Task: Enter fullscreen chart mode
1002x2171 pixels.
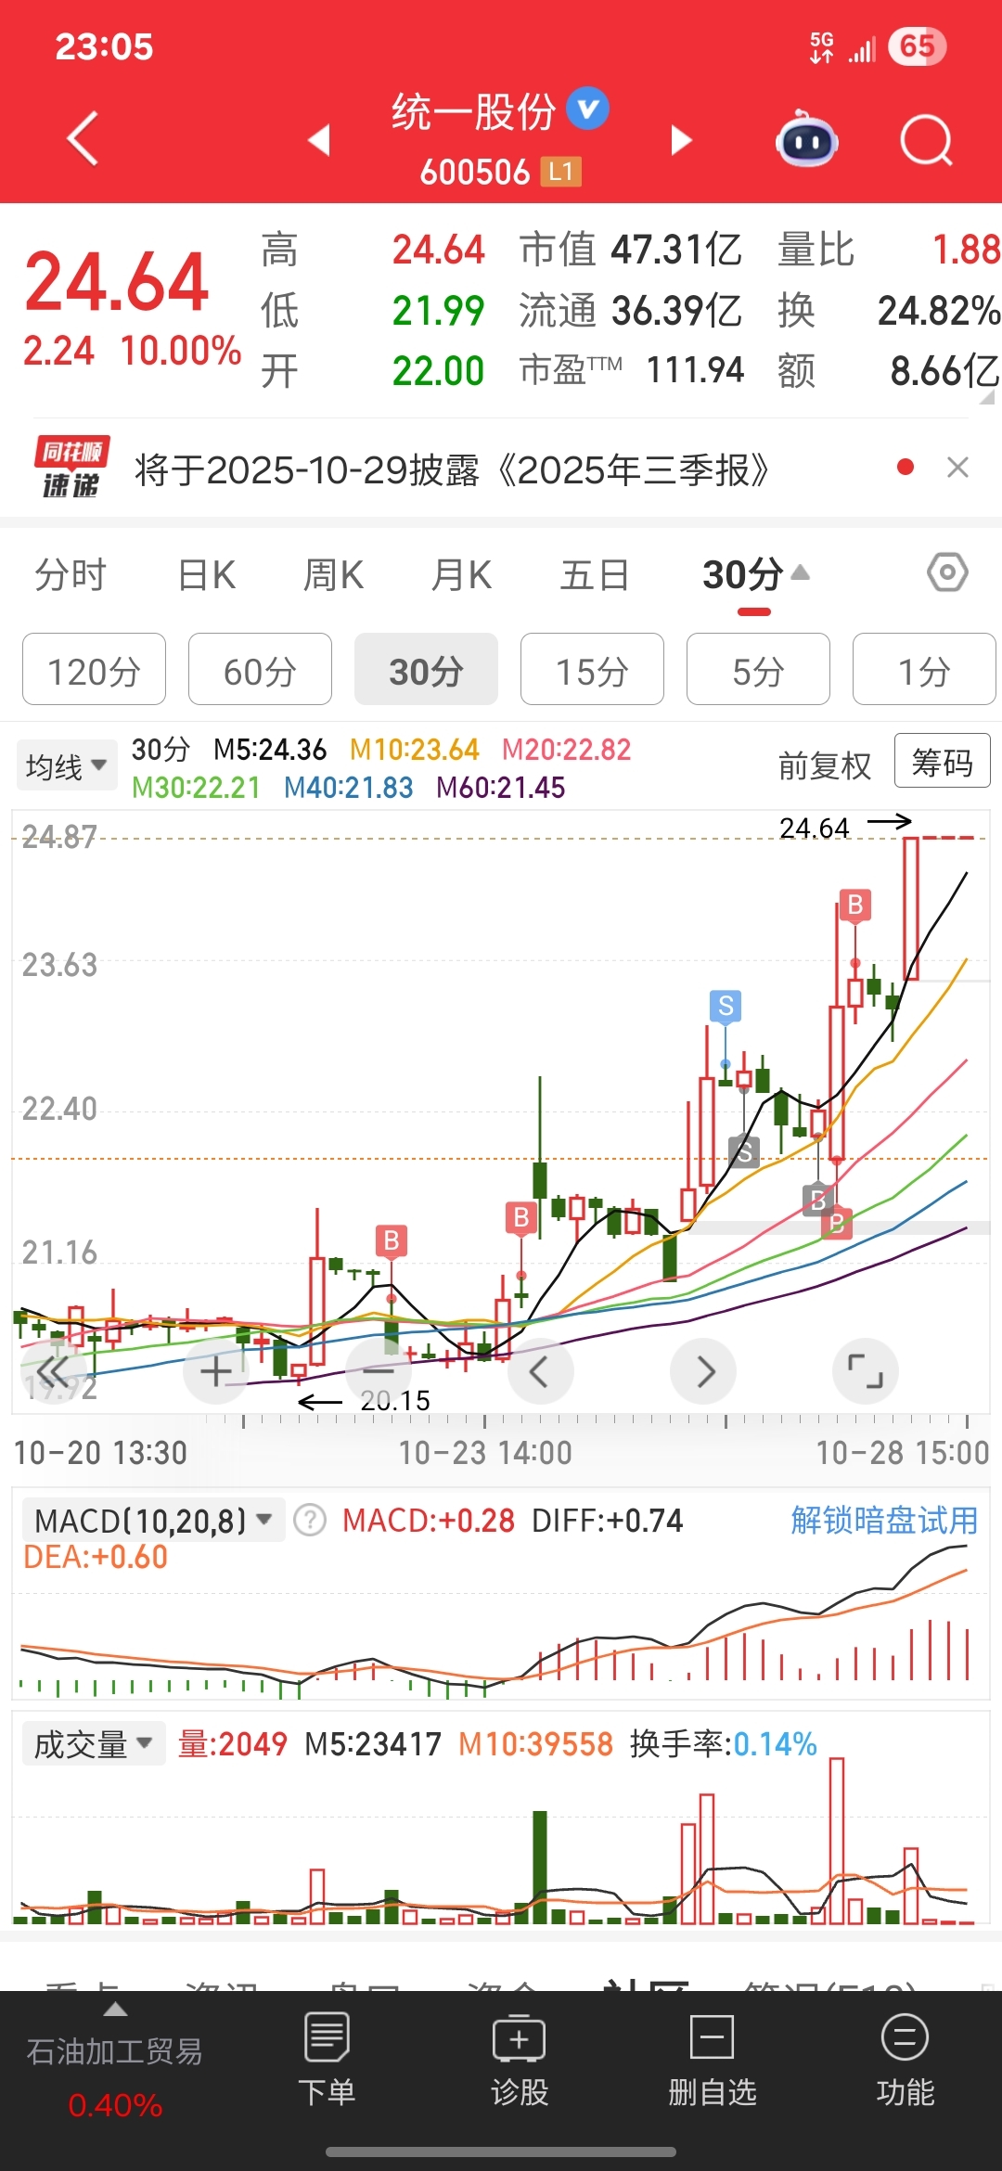Action: coord(866,1371)
